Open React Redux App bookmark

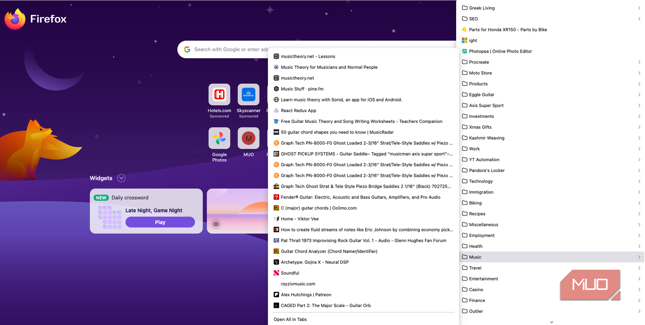(364, 110)
